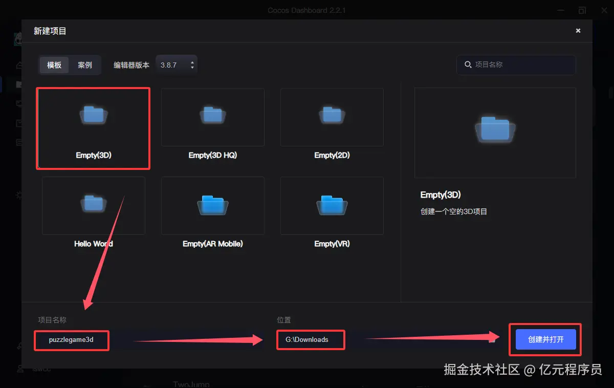The image size is (614, 388).
Task: Select the Empty(VR) template
Action: [332, 213]
